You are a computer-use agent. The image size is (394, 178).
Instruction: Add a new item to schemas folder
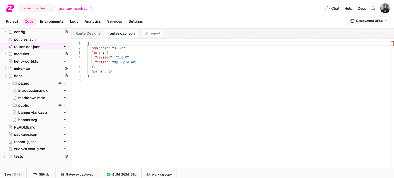[x=66, y=69]
